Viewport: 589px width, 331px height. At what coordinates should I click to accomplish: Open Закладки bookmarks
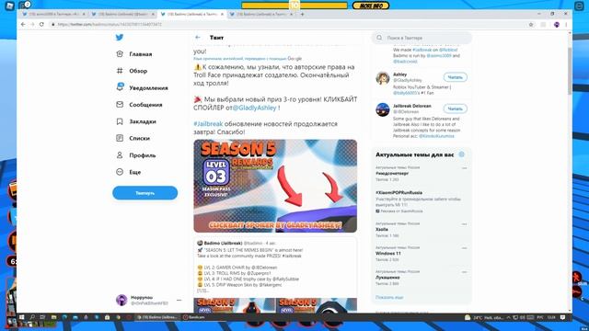[x=136, y=121]
